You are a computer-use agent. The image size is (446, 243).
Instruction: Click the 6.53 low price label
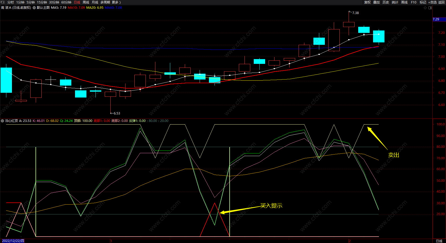tap(117, 113)
